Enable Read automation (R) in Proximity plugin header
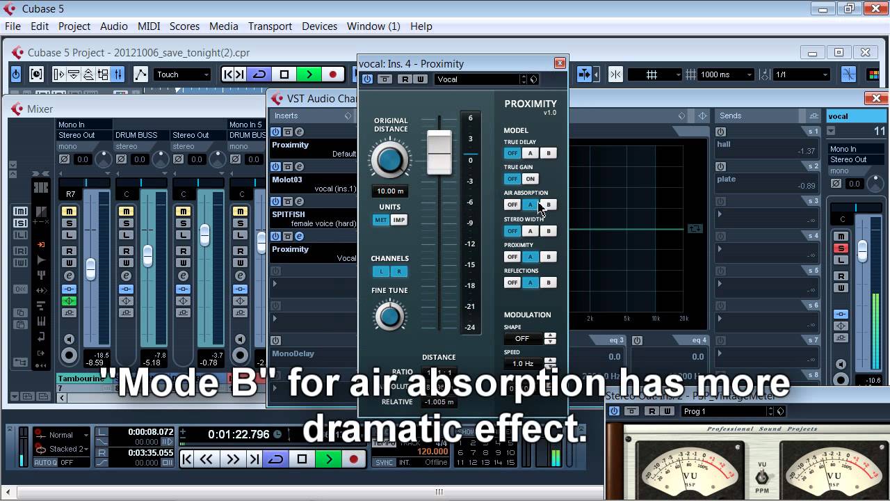Viewport: 890px width, 501px height. (405, 79)
